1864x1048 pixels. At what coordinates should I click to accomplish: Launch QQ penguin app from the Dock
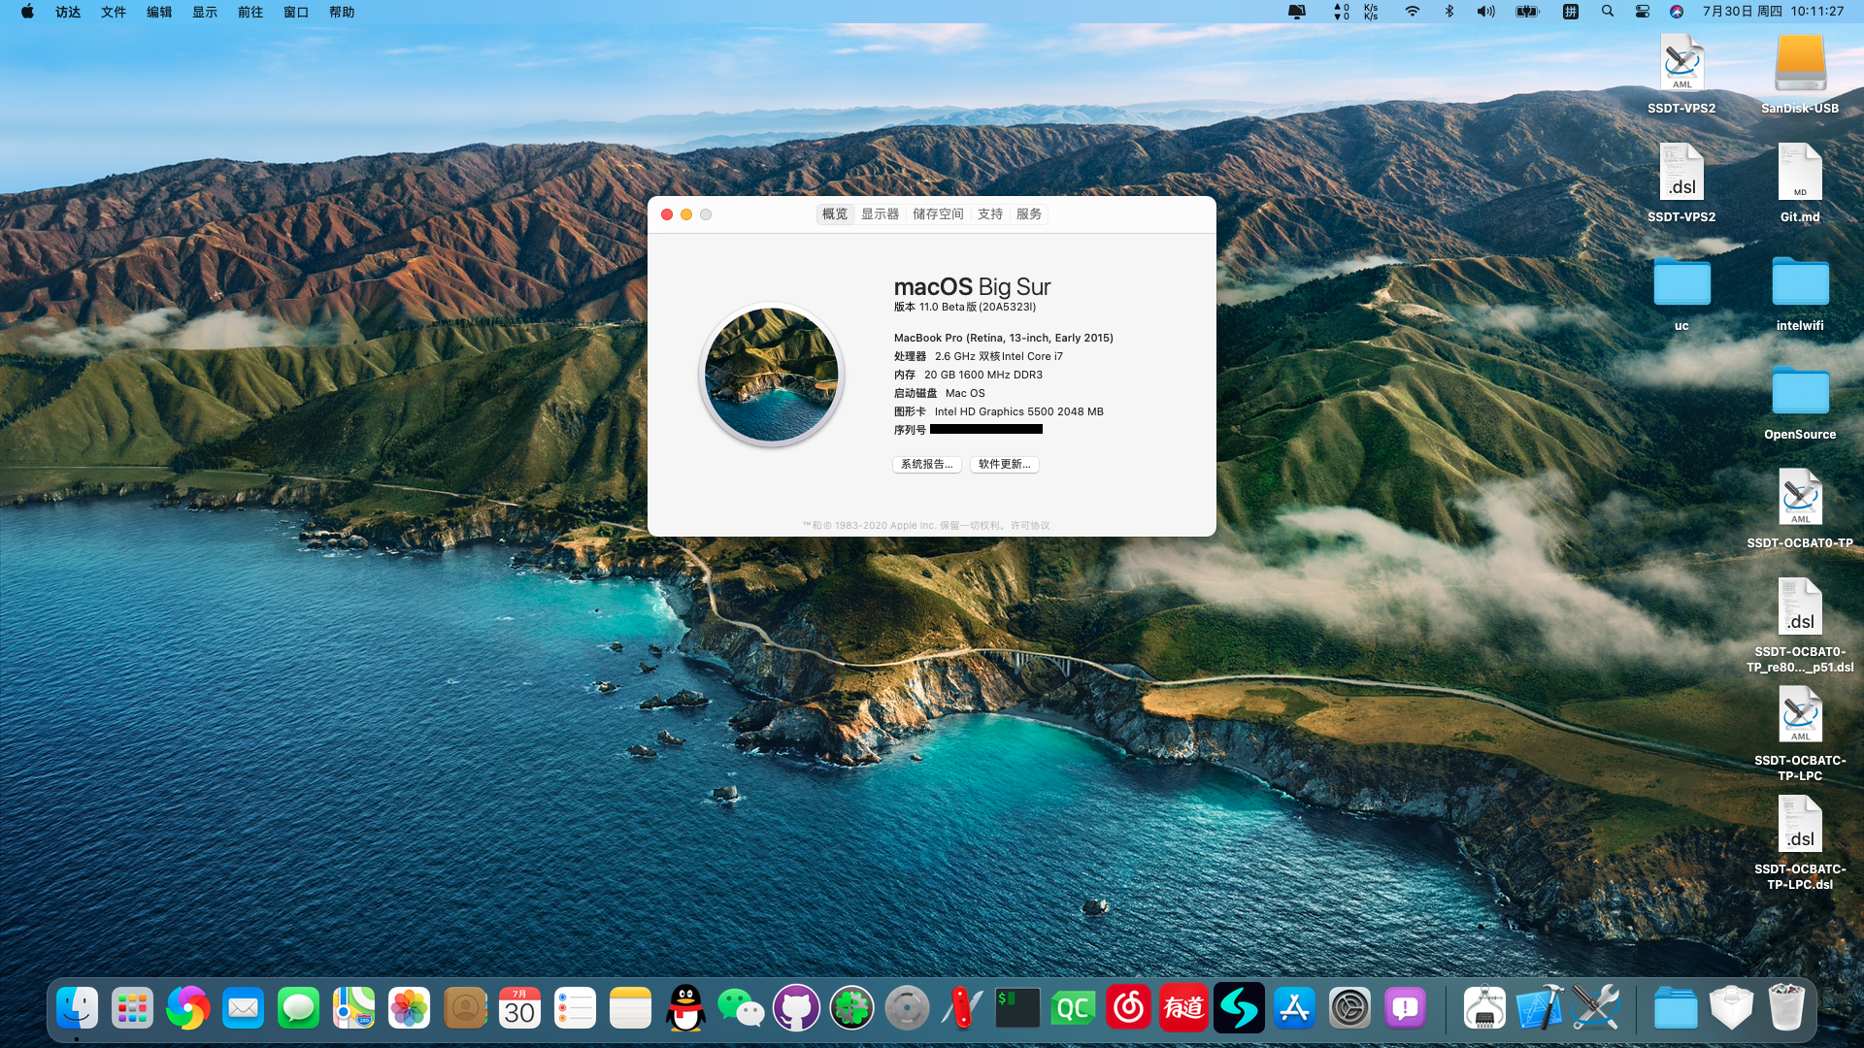pyautogui.click(x=685, y=1008)
